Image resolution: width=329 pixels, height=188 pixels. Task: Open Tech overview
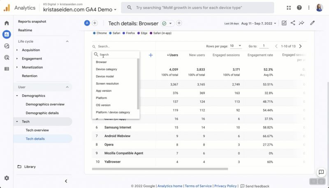37,130
